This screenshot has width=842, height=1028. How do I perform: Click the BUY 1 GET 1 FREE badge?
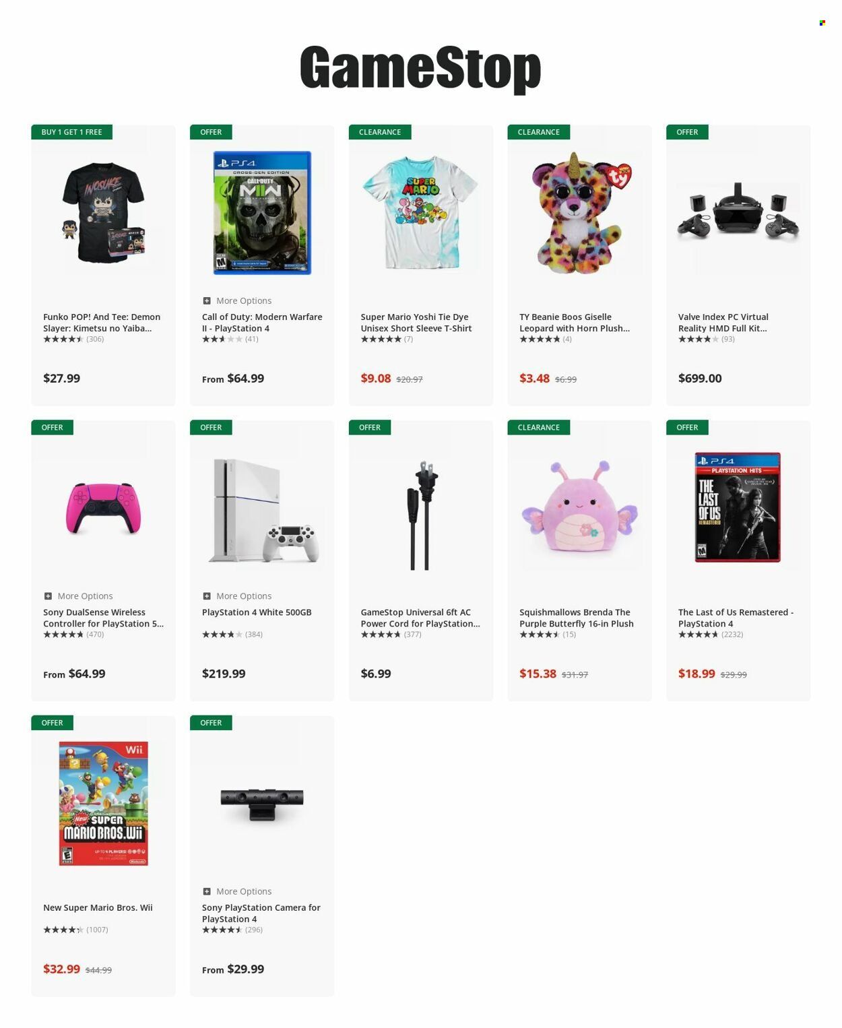pyautogui.click(x=71, y=132)
